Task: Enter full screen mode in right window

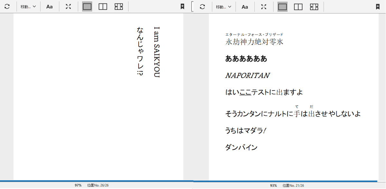Action: click(x=264, y=7)
